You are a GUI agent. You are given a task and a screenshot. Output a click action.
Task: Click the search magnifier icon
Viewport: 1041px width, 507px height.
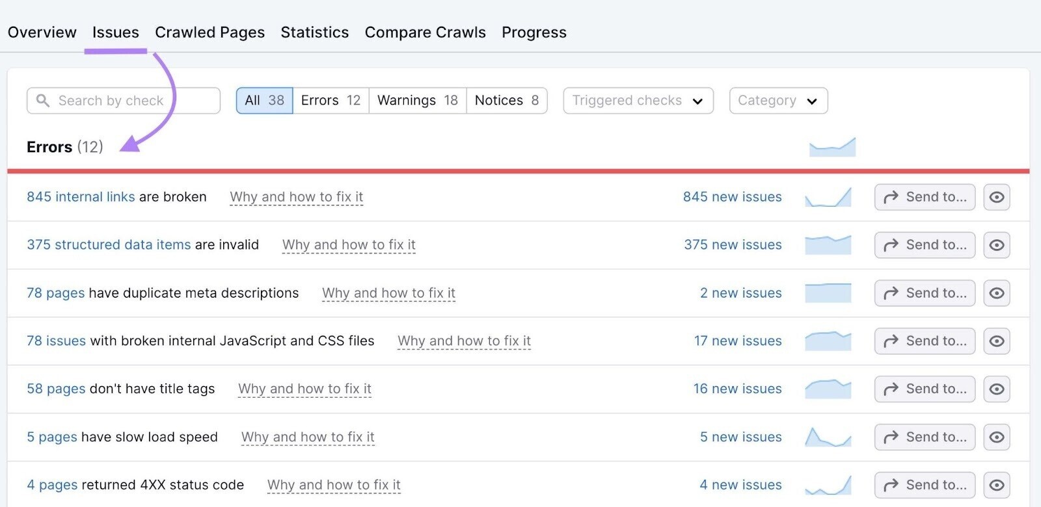43,101
